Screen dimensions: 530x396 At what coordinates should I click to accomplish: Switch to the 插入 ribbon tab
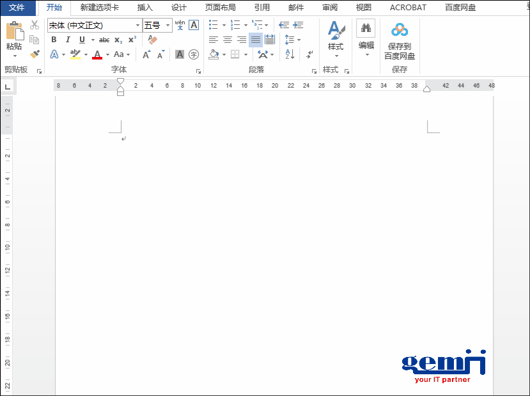[x=144, y=7]
